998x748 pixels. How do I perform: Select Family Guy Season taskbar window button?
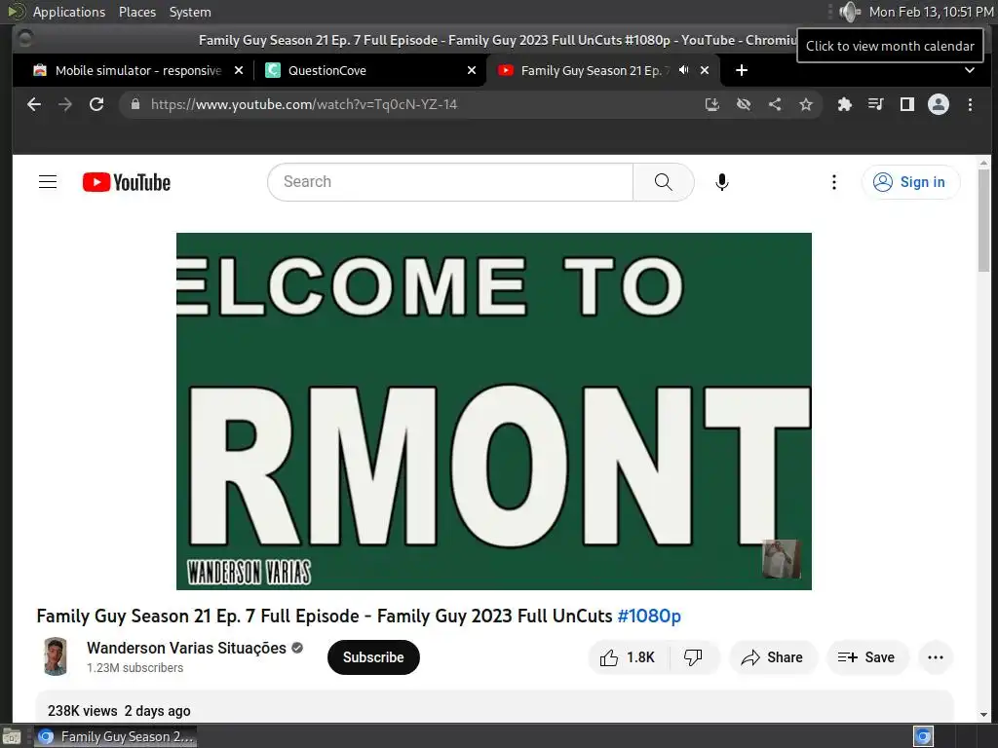point(115,736)
